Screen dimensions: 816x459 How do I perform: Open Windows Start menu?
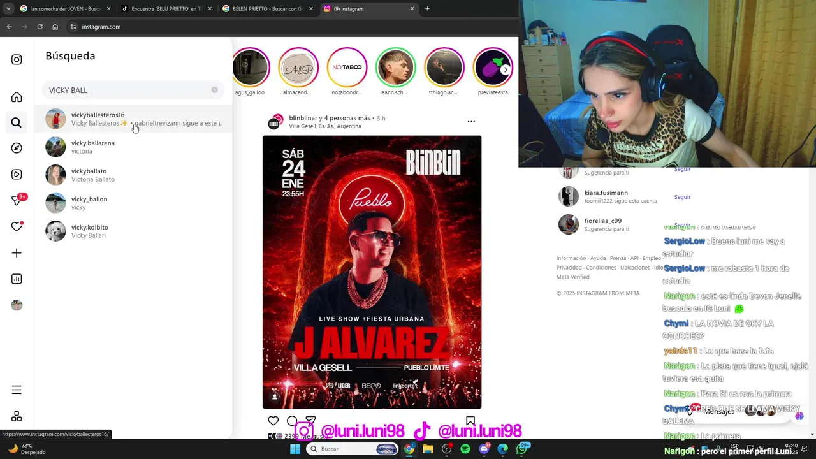click(295, 449)
